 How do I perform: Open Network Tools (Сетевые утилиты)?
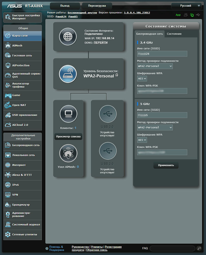23,235
